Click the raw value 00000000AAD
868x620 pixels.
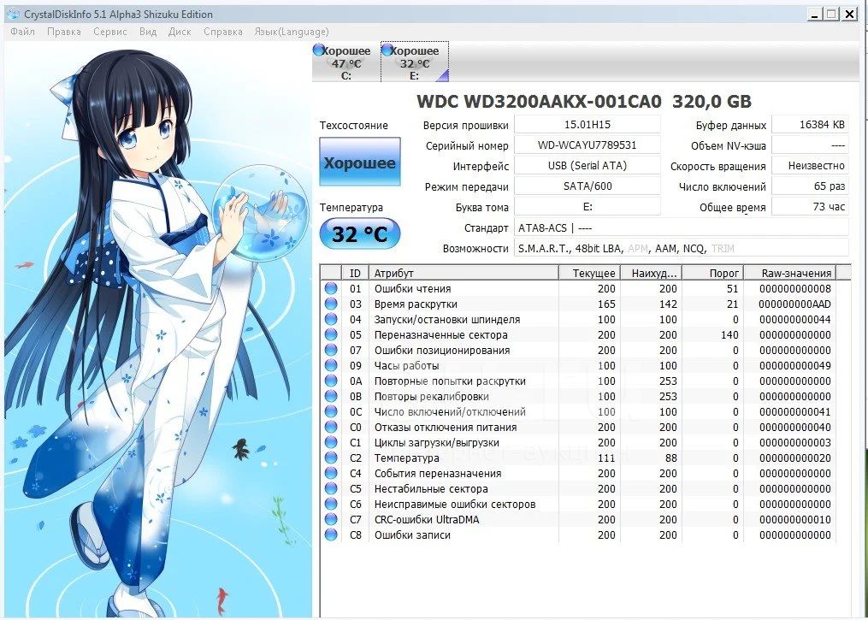pos(795,304)
